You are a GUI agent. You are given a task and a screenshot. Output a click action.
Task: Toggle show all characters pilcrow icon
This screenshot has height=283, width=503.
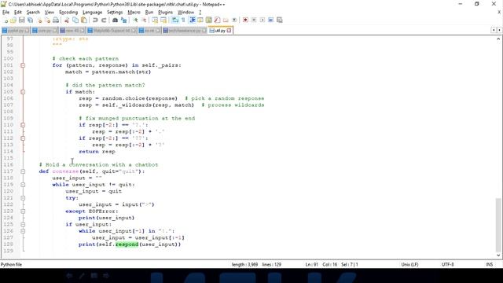click(183, 20)
